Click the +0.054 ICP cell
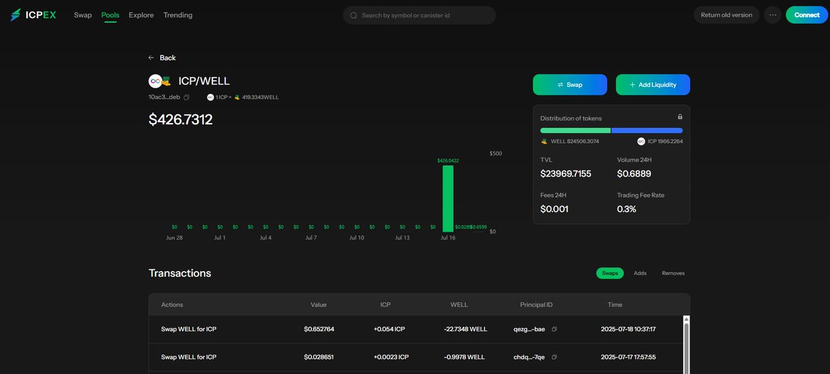830x374 pixels. [x=389, y=329]
